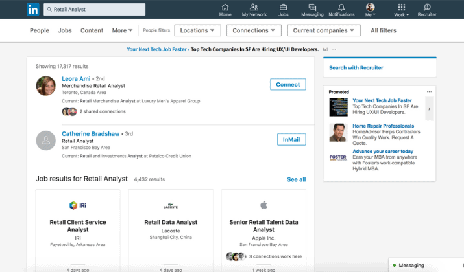See all Retail Analyst job results
The width and height of the screenshot is (464, 272).
pos(296,179)
